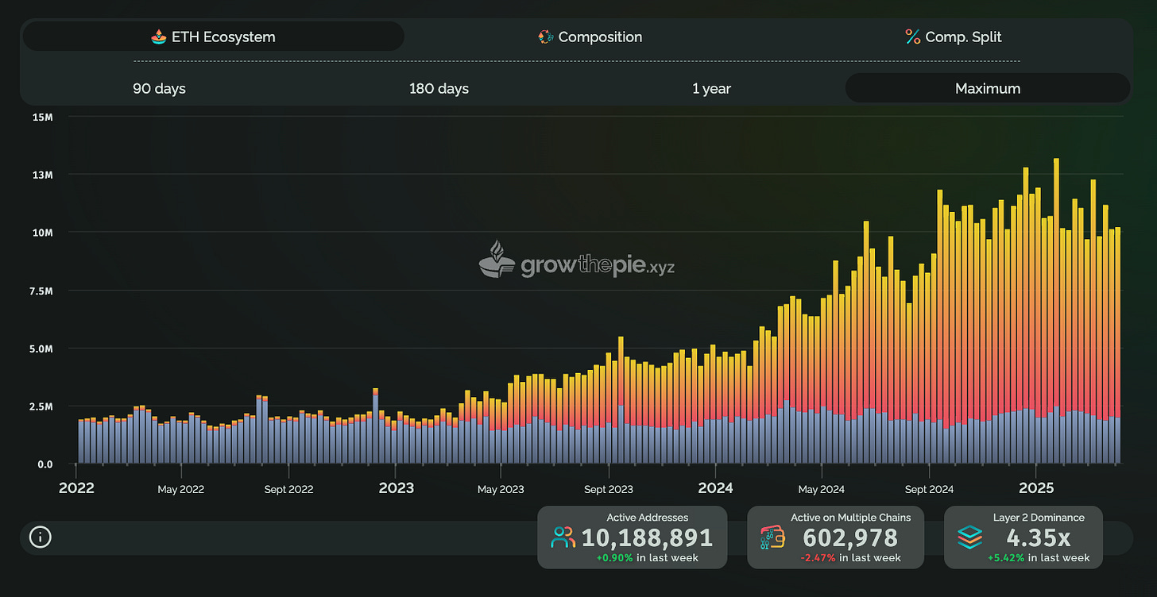This screenshot has width=1157, height=597.
Task: Click the Composition circular icon
Action: coord(545,37)
